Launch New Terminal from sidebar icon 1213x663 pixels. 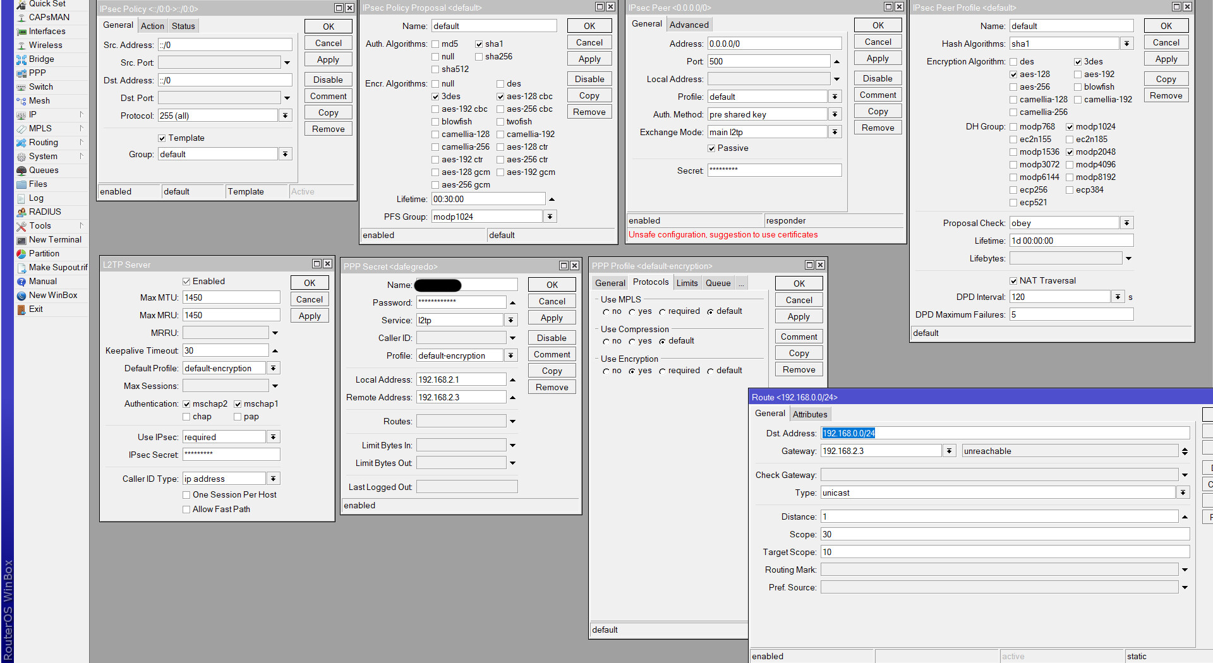[x=21, y=240]
